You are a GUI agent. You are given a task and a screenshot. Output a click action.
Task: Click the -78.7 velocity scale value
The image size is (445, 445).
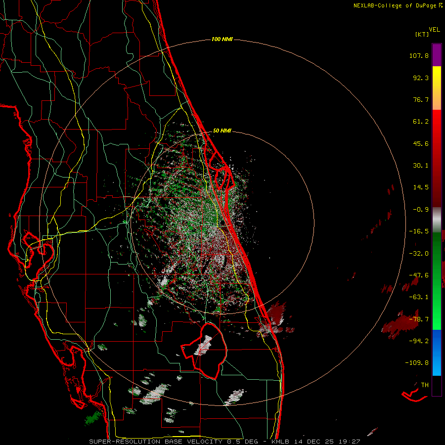(x=419, y=319)
